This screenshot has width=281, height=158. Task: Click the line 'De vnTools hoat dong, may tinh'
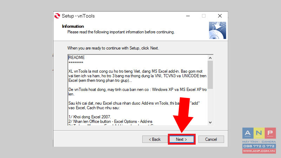tap(137, 90)
